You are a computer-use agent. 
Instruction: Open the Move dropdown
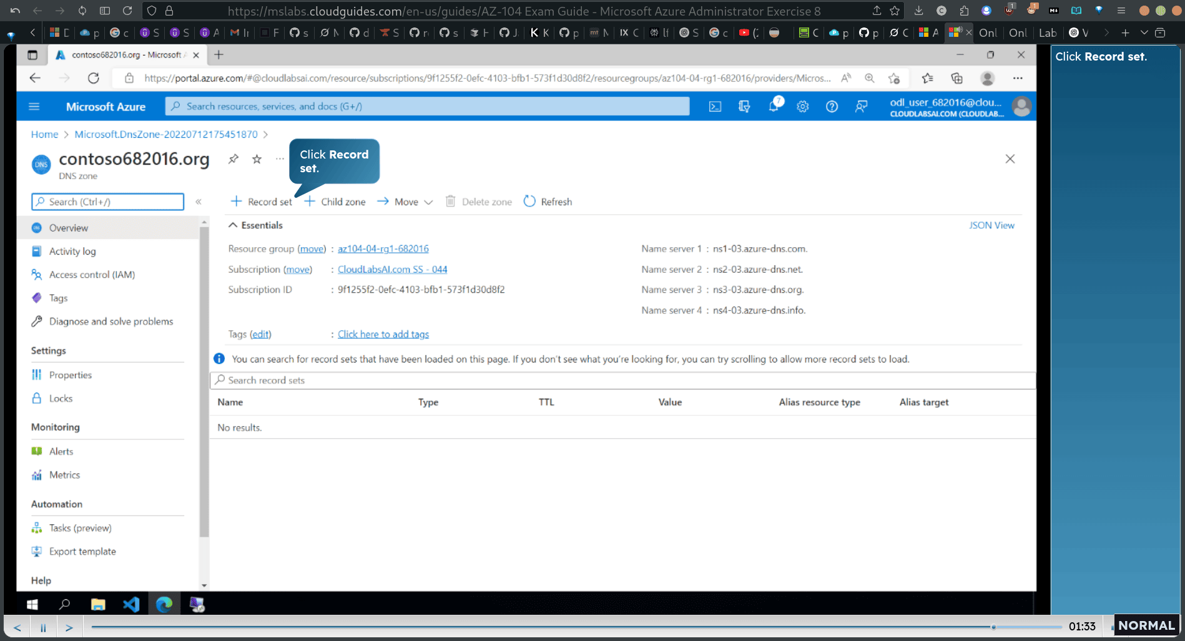click(x=405, y=202)
